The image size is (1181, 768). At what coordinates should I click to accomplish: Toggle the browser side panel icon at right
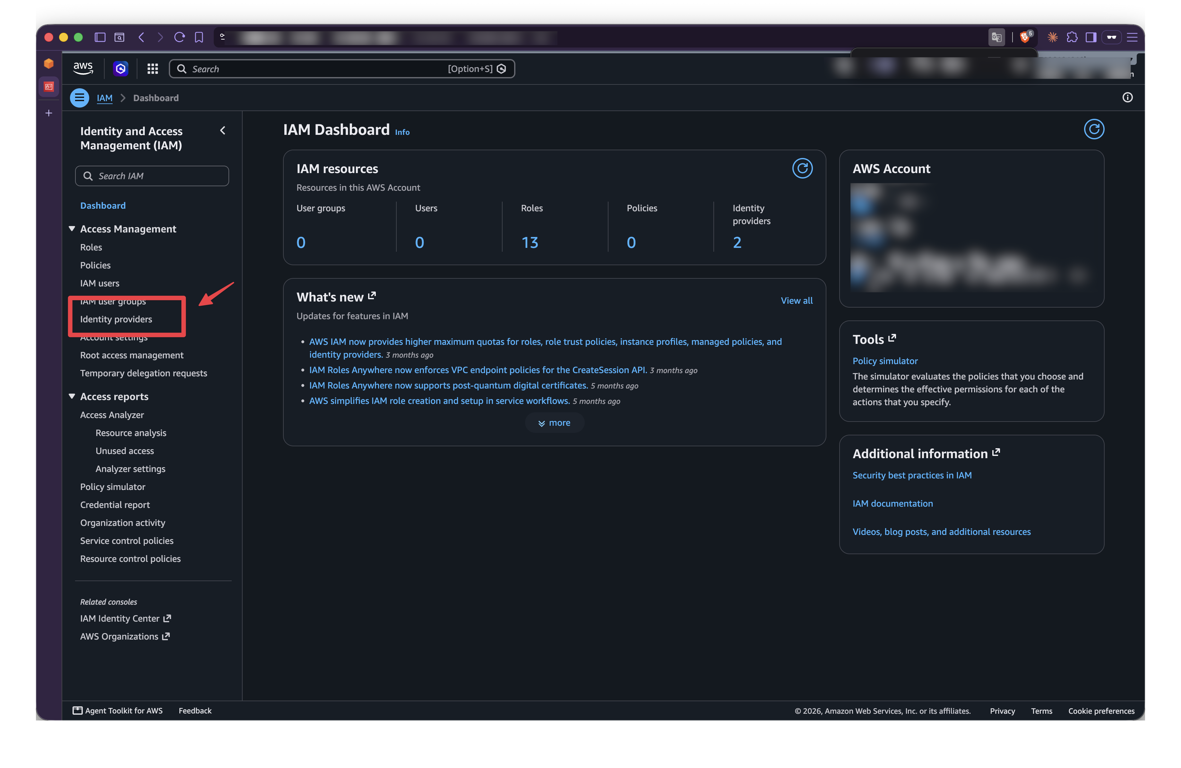tap(1091, 37)
